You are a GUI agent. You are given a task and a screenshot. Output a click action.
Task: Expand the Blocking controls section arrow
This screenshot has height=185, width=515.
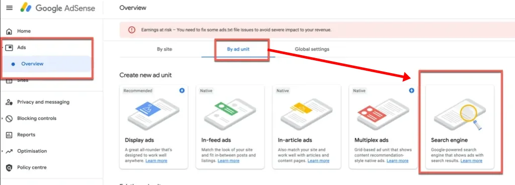[x=3, y=118]
